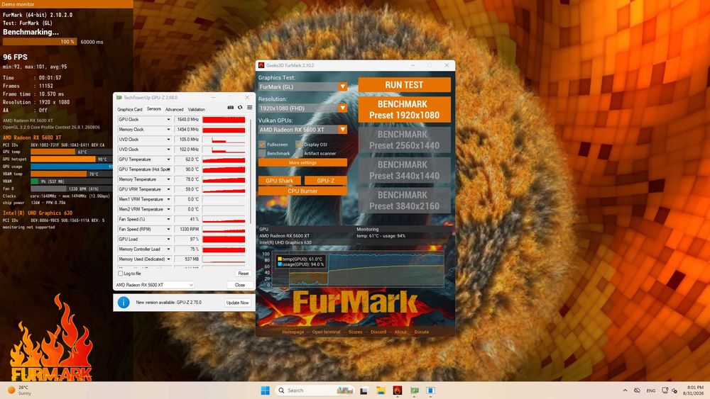Viewport: 710px width, 399px height.
Task: Open the Windows Start menu
Action: [266, 390]
